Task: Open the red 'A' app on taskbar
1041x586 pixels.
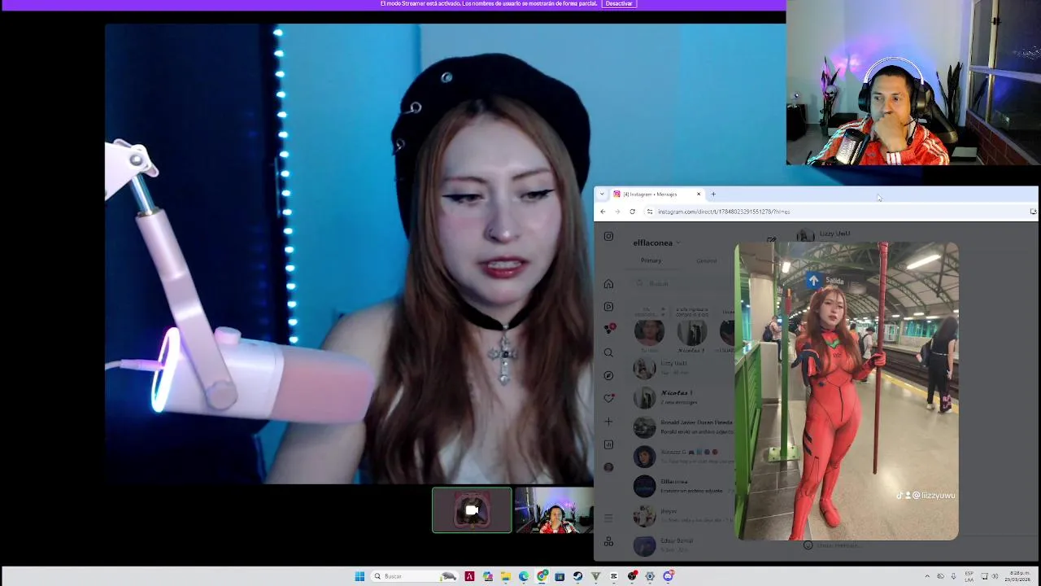Action: pos(469,576)
